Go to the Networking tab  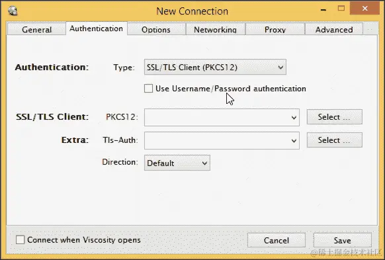216,29
